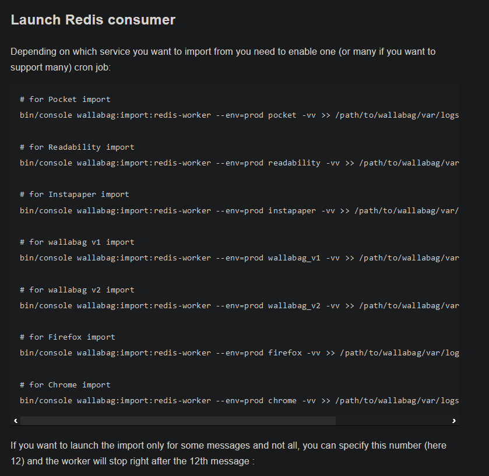
Task: Click the '# for Readability import' comment
Action: (x=77, y=147)
